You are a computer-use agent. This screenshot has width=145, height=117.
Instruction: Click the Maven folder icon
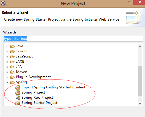coord(12,72)
